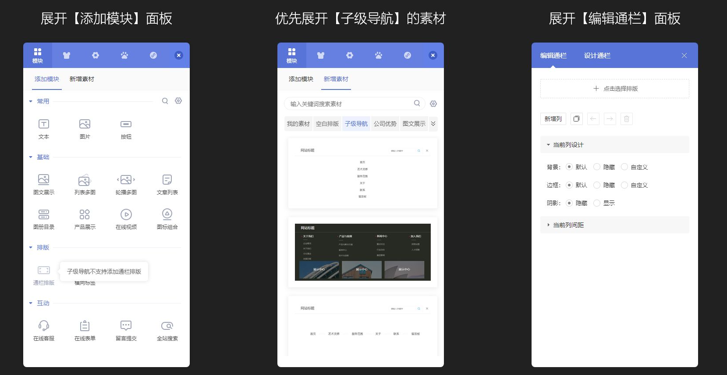This screenshot has width=727, height=375.
Task: Add the 留言提交 message module
Action: coord(126,330)
